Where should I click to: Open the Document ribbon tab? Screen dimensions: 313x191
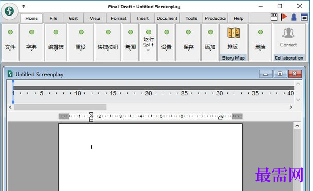click(167, 18)
